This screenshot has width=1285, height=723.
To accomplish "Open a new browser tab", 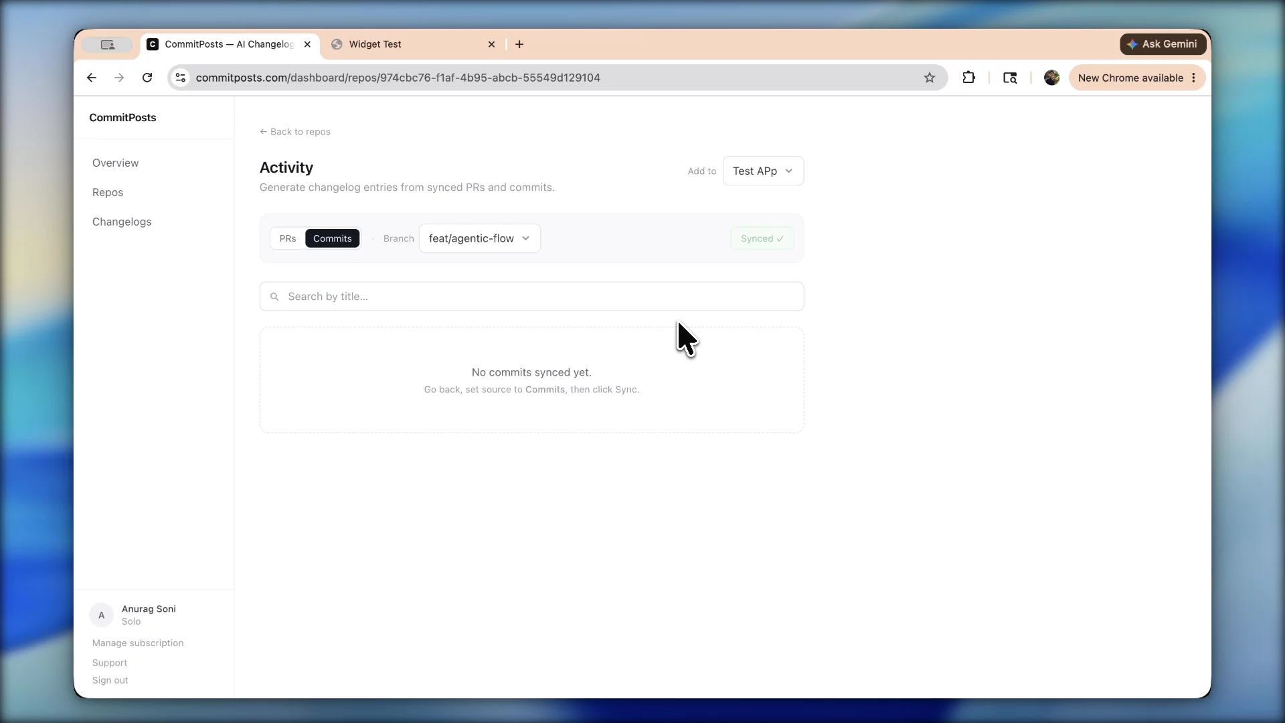I will pyautogui.click(x=519, y=44).
